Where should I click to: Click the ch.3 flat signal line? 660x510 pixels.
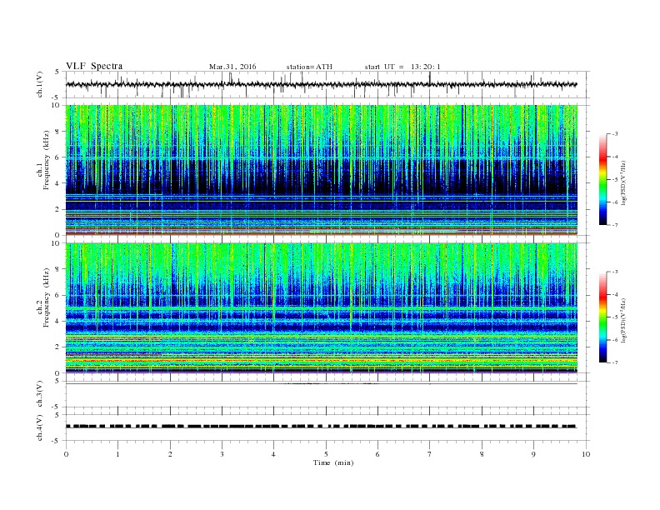tap(322, 384)
